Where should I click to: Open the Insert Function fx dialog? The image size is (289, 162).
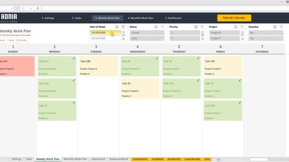pyautogui.click(x=37, y=8)
